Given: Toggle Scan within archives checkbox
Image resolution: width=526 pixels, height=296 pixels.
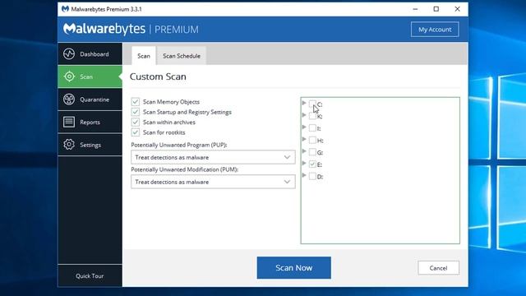Looking at the screenshot, I should click(135, 123).
